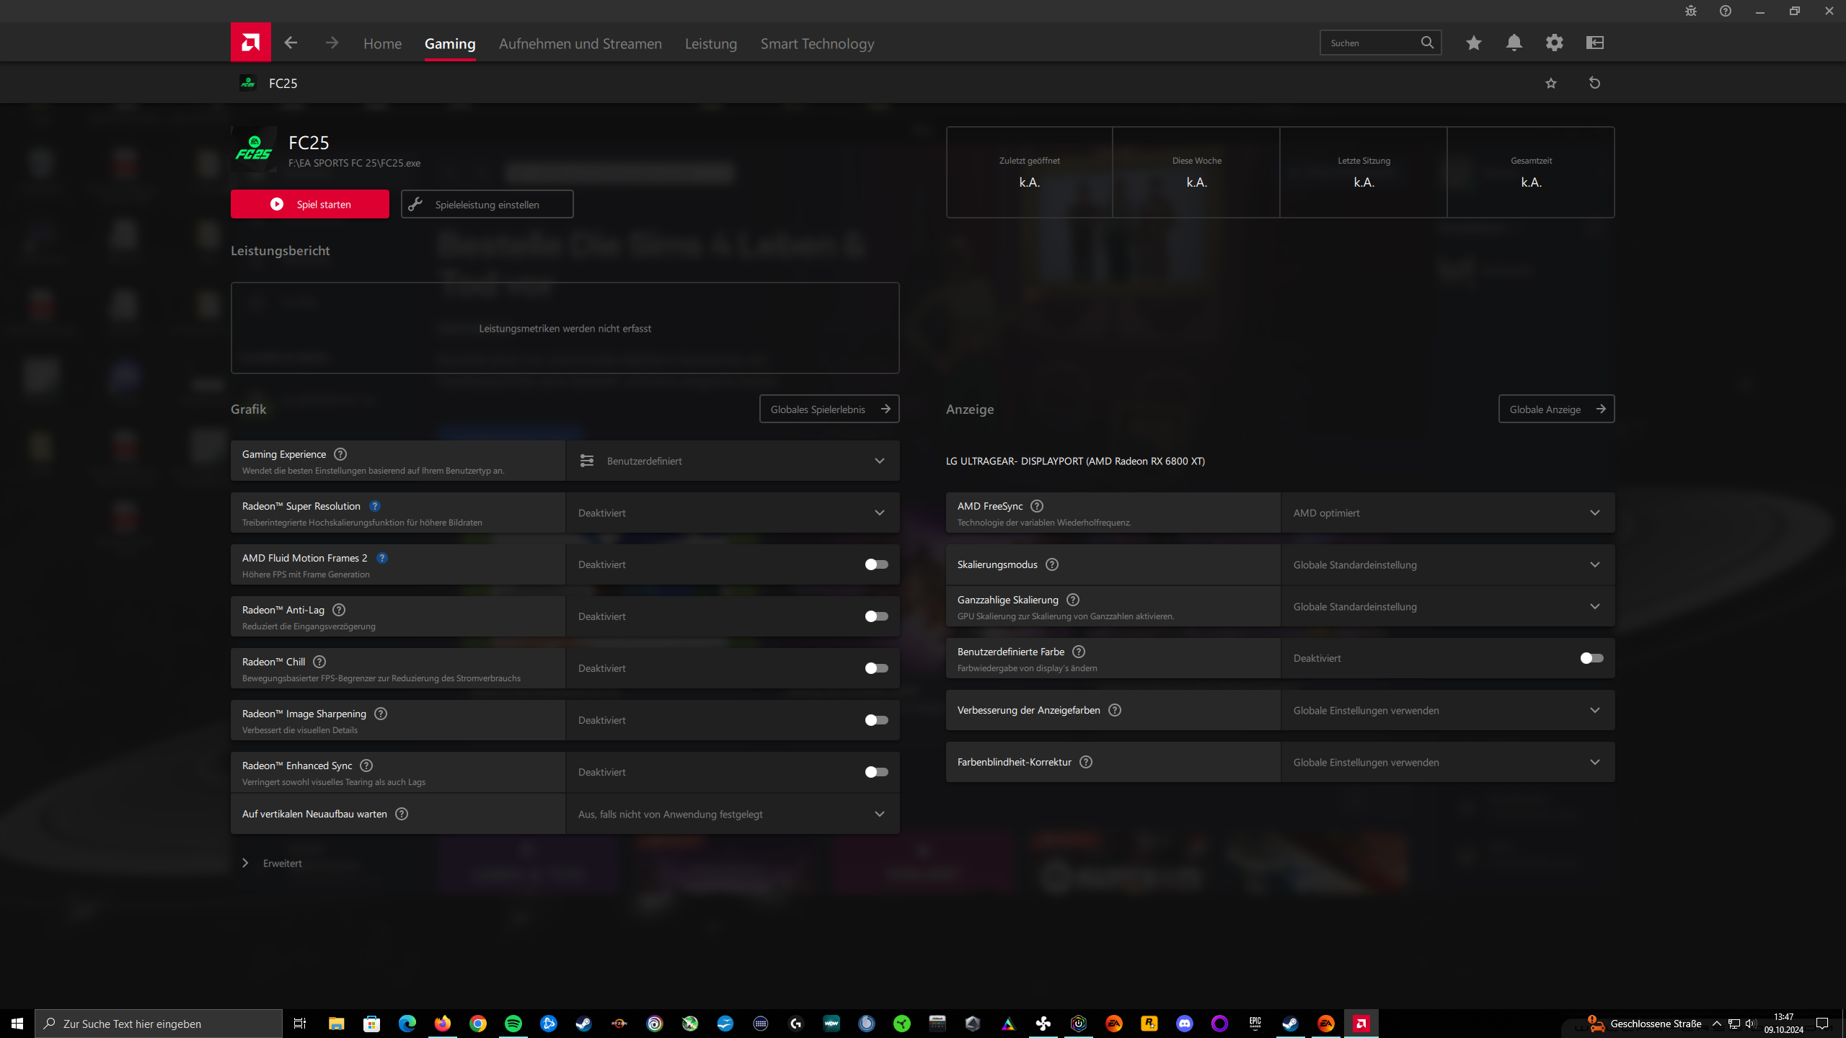
Task: Click the red AMD logo button
Action: 251,43
